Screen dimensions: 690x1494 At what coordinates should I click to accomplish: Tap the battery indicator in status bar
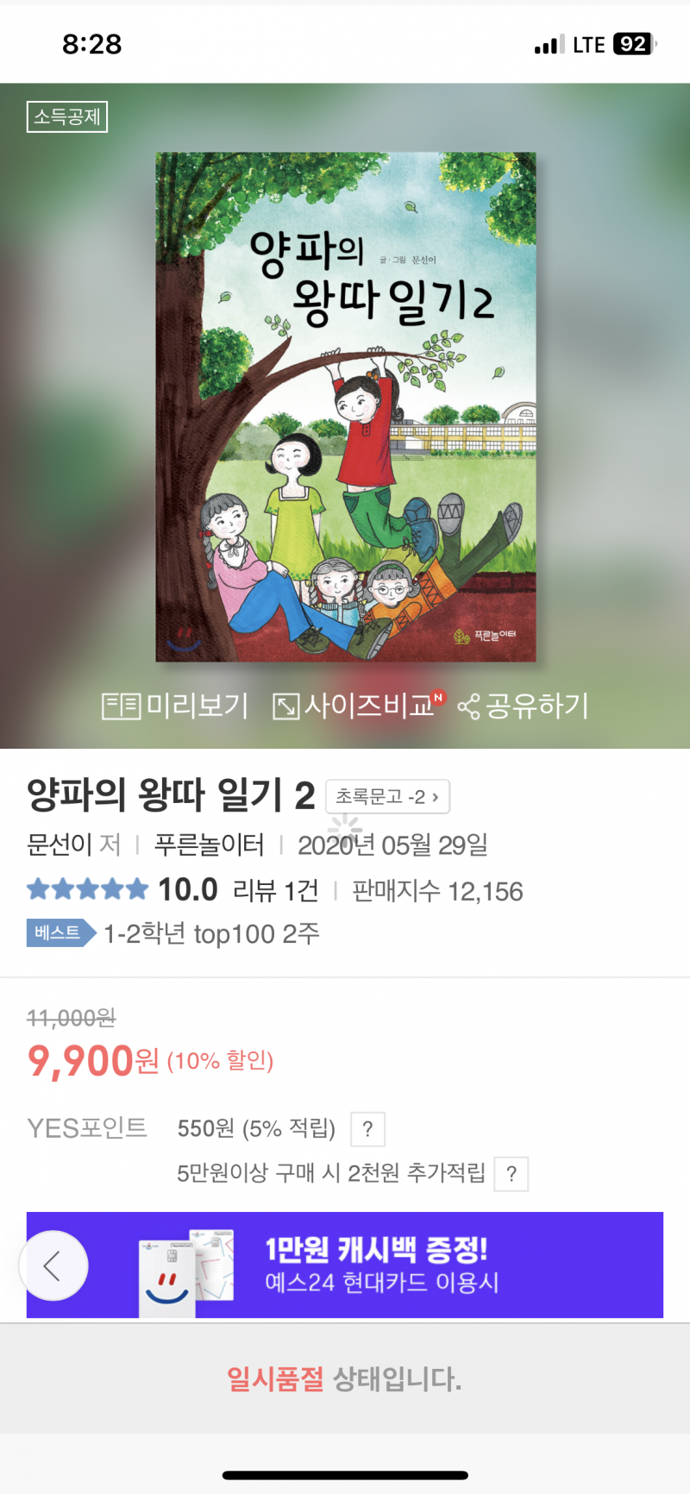click(634, 44)
